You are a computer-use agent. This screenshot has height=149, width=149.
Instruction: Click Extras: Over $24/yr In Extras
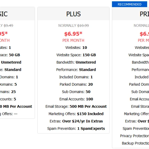click(76, 121)
